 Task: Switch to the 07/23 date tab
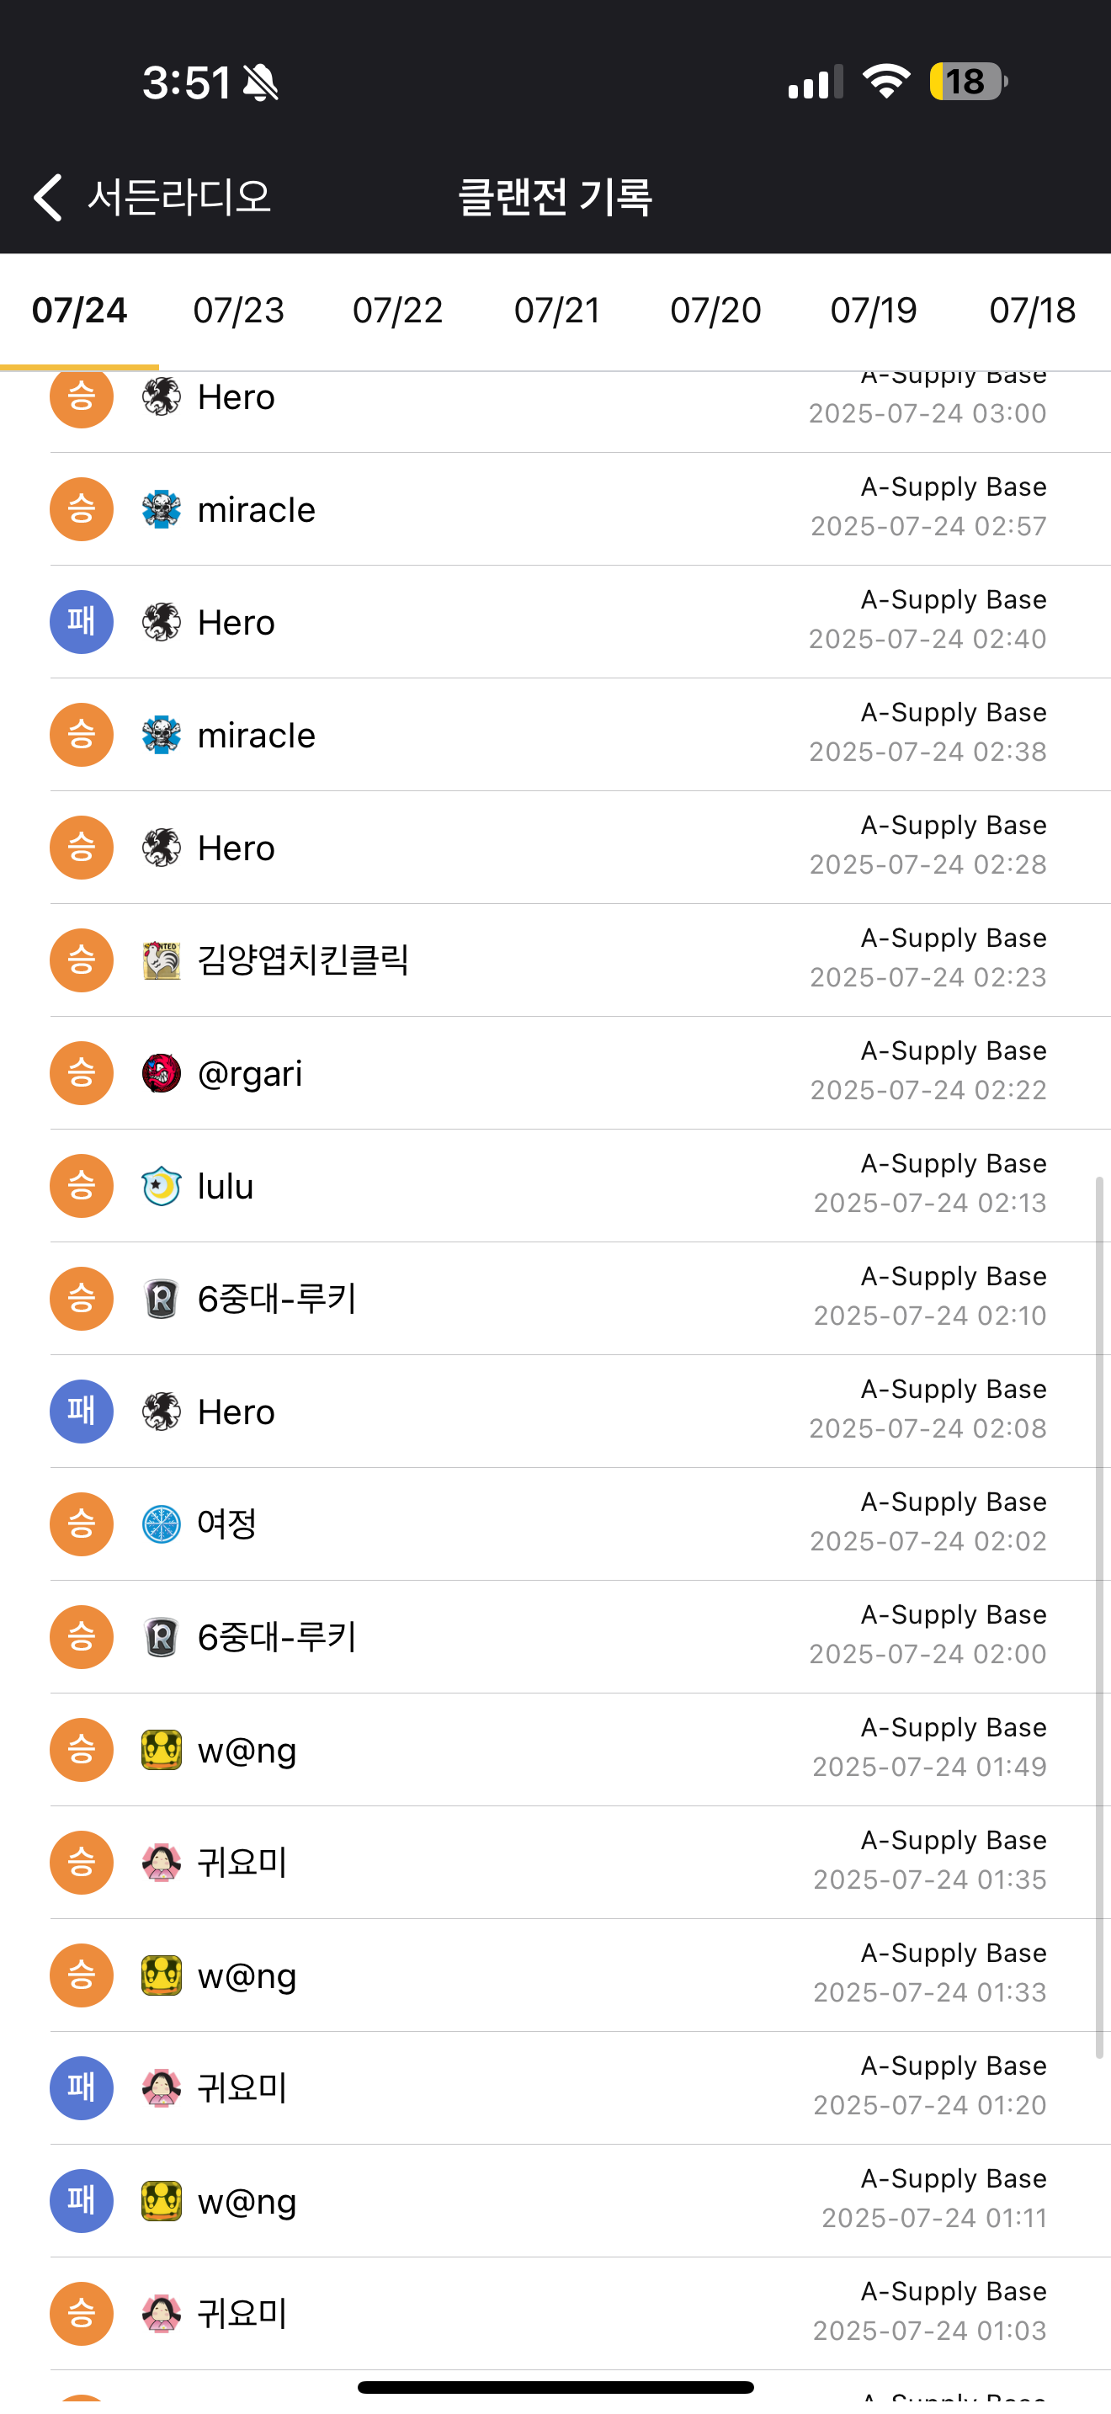(x=238, y=311)
